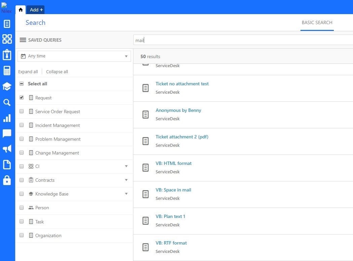Open the lock sidebar icon
The image size is (353, 261).
[x=7, y=180]
